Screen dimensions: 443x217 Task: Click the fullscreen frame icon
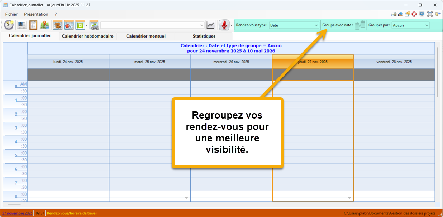tap(430, 14)
